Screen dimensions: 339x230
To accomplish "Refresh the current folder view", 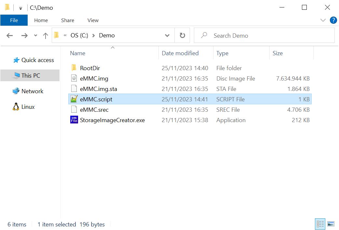I will pyautogui.click(x=182, y=35).
